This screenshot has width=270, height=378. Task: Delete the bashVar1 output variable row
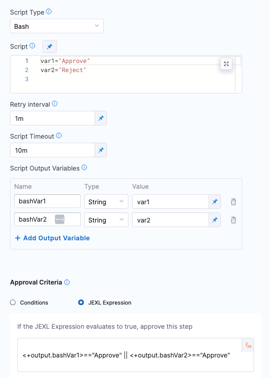pos(234,202)
